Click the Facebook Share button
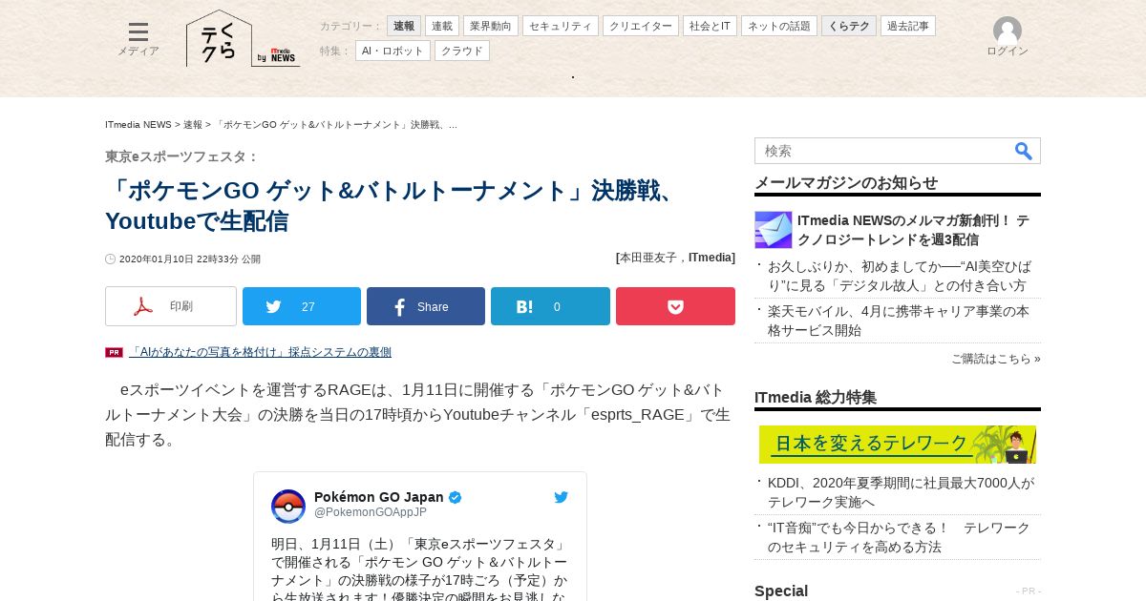This screenshot has height=601, width=1146. tap(426, 306)
